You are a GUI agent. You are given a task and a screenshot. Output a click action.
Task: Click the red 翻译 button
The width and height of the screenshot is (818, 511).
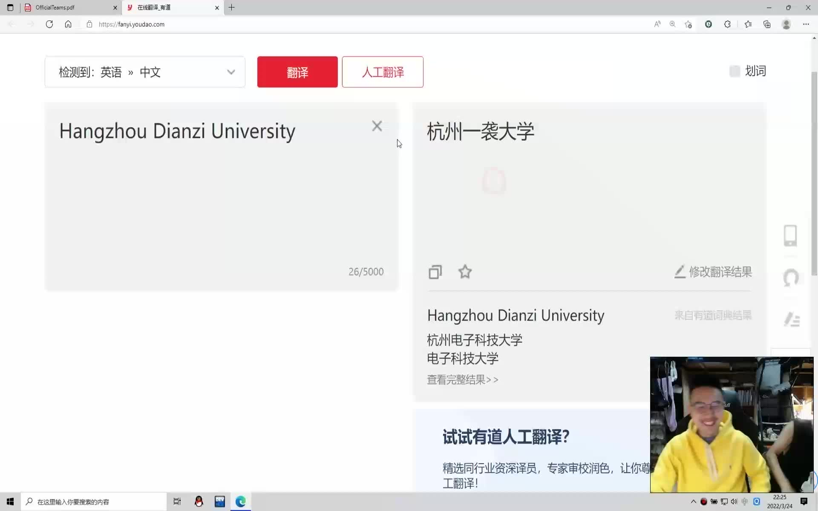(297, 72)
